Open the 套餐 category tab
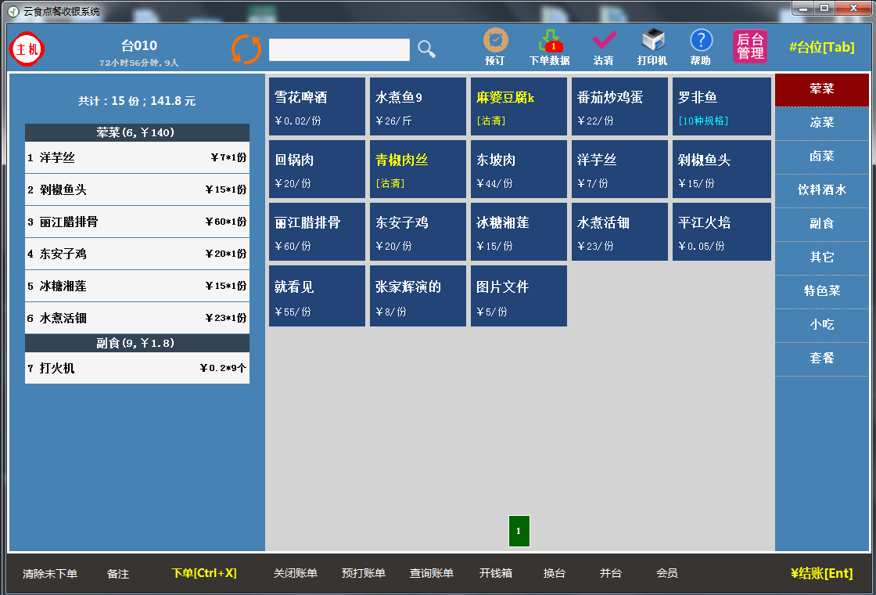Viewport: 876px width, 595px height. pos(821,359)
